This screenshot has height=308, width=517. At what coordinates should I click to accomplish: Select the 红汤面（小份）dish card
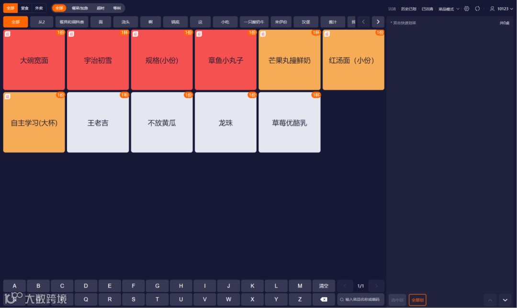click(353, 60)
